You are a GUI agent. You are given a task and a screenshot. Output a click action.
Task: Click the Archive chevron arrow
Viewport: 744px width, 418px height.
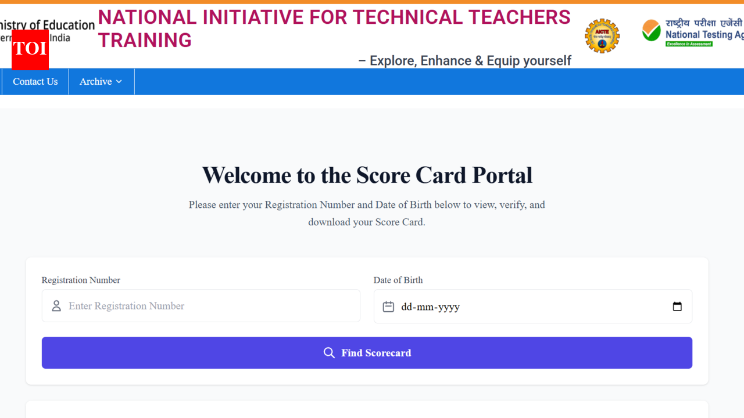(x=119, y=82)
